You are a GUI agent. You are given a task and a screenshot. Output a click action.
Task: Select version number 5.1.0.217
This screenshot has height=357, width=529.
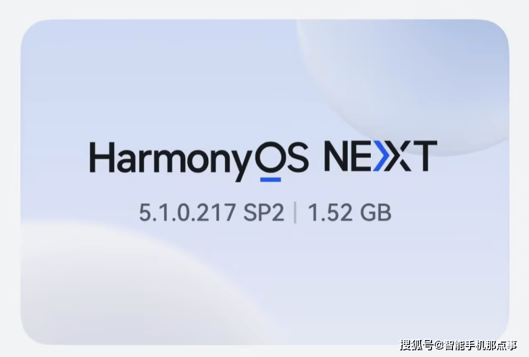(187, 213)
